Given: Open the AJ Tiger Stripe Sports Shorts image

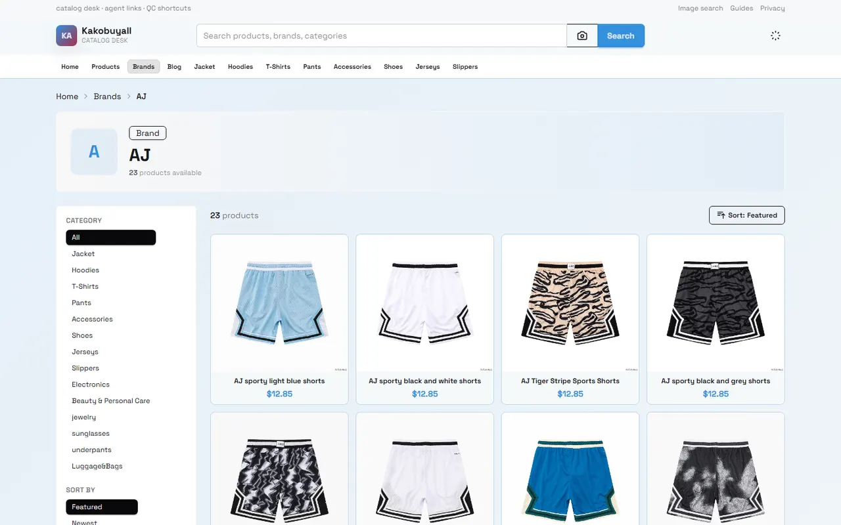Looking at the screenshot, I should click(x=570, y=303).
